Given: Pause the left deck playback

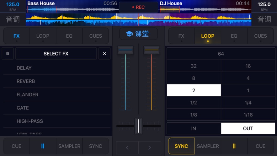Looking at the screenshot, I should click(x=43, y=146).
